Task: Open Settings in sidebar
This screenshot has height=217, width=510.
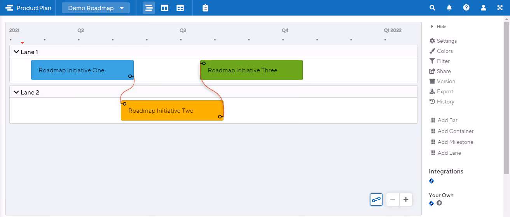Action: tap(443, 41)
